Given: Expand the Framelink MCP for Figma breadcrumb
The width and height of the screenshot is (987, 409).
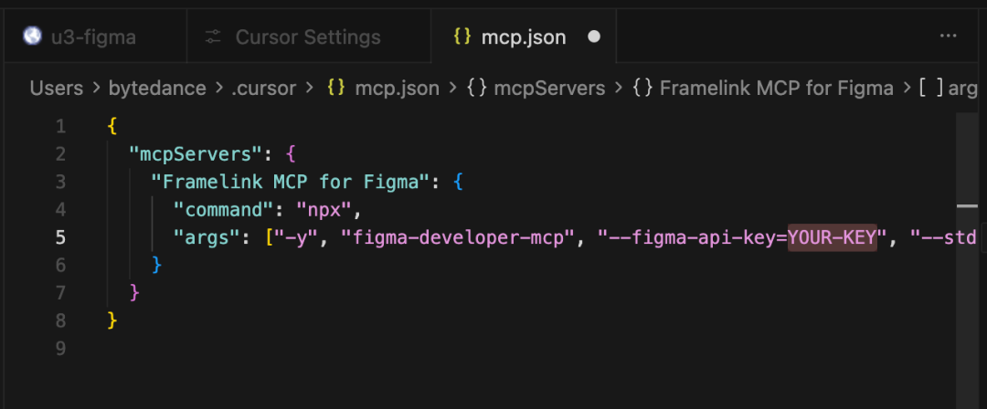Looking at the screenshot, I should 776,89.
